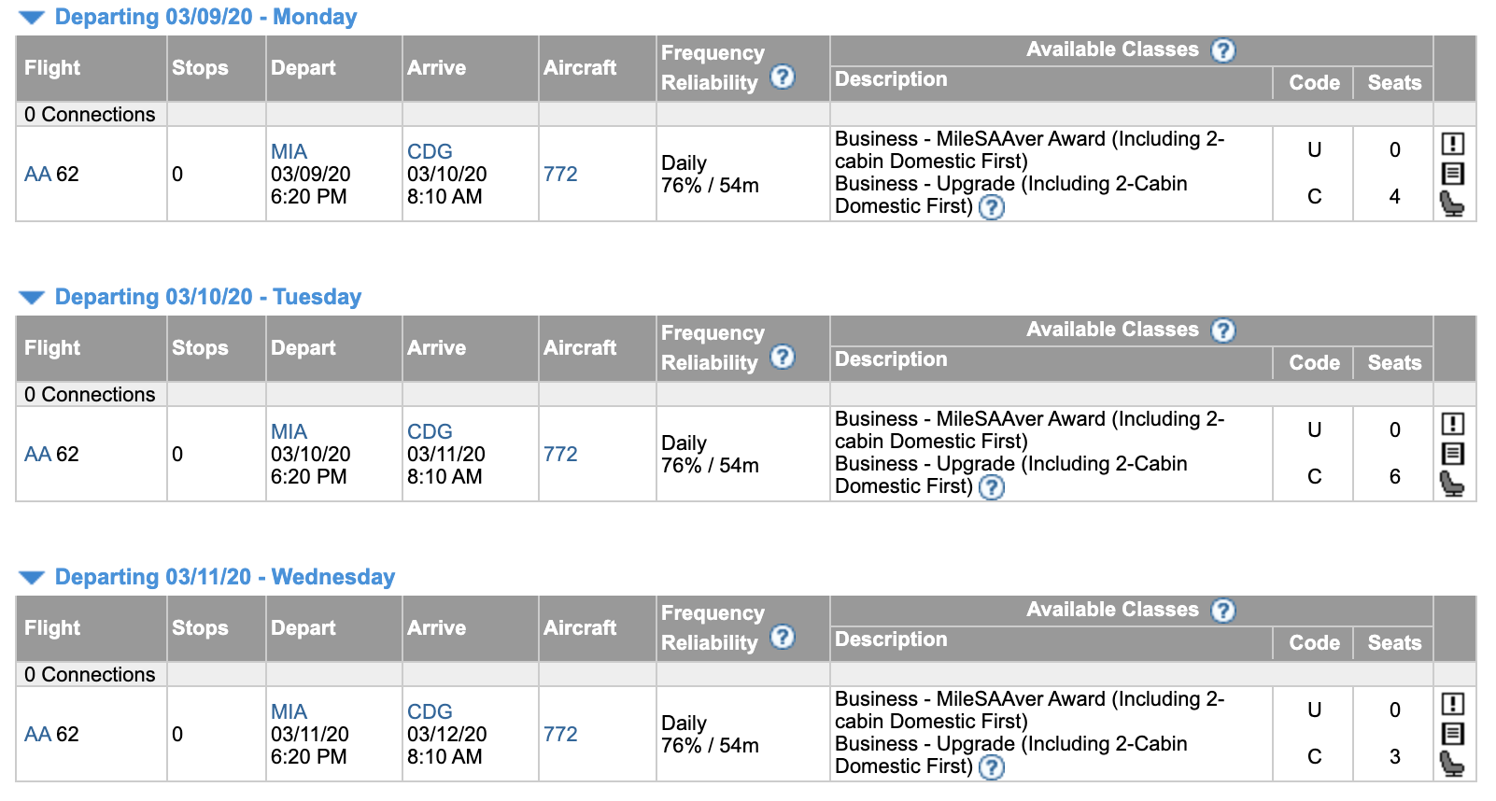Viewport: 1496px width, 801px height.
Task: Click the 772 aircraft link for Tuesday
Action: click(x=560, y=455)
